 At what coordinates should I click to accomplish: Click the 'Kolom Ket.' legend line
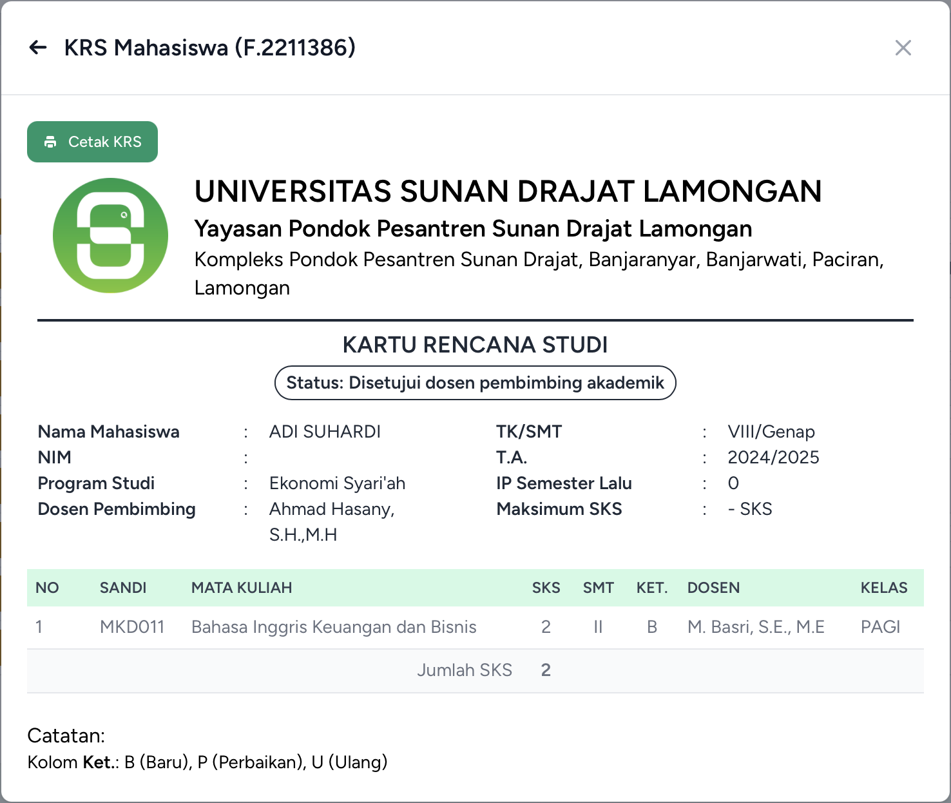[x=207, y=762]
